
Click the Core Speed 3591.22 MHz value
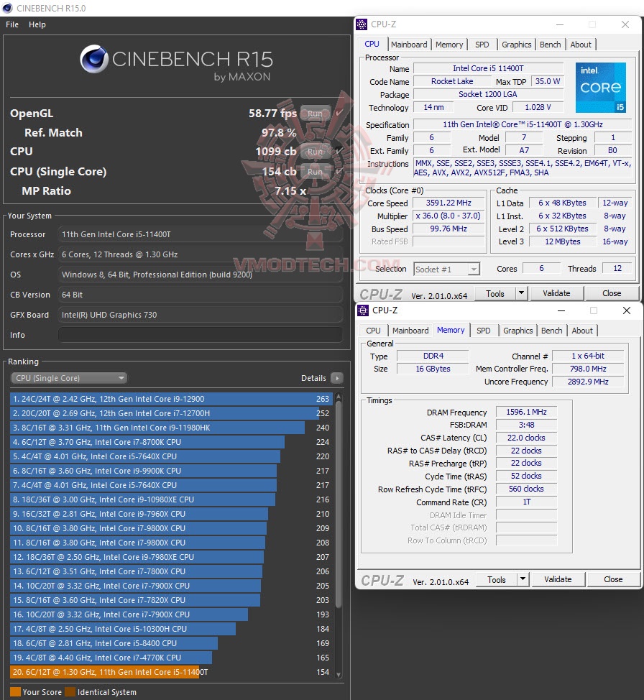pos(448,203)
